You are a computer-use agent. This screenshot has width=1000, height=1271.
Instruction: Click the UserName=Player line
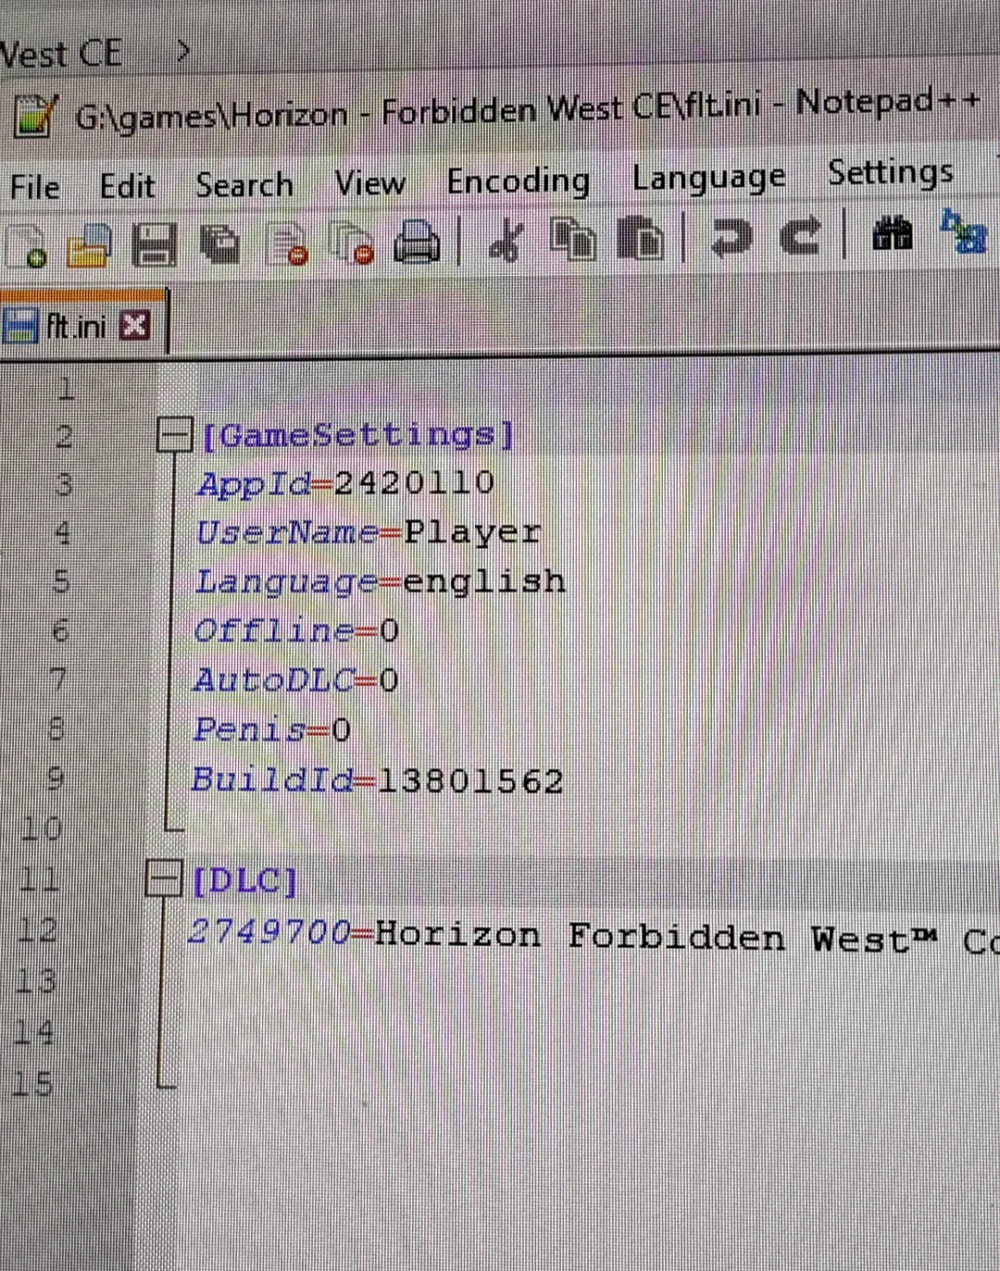pyautogui.click(x=368, y=533)
